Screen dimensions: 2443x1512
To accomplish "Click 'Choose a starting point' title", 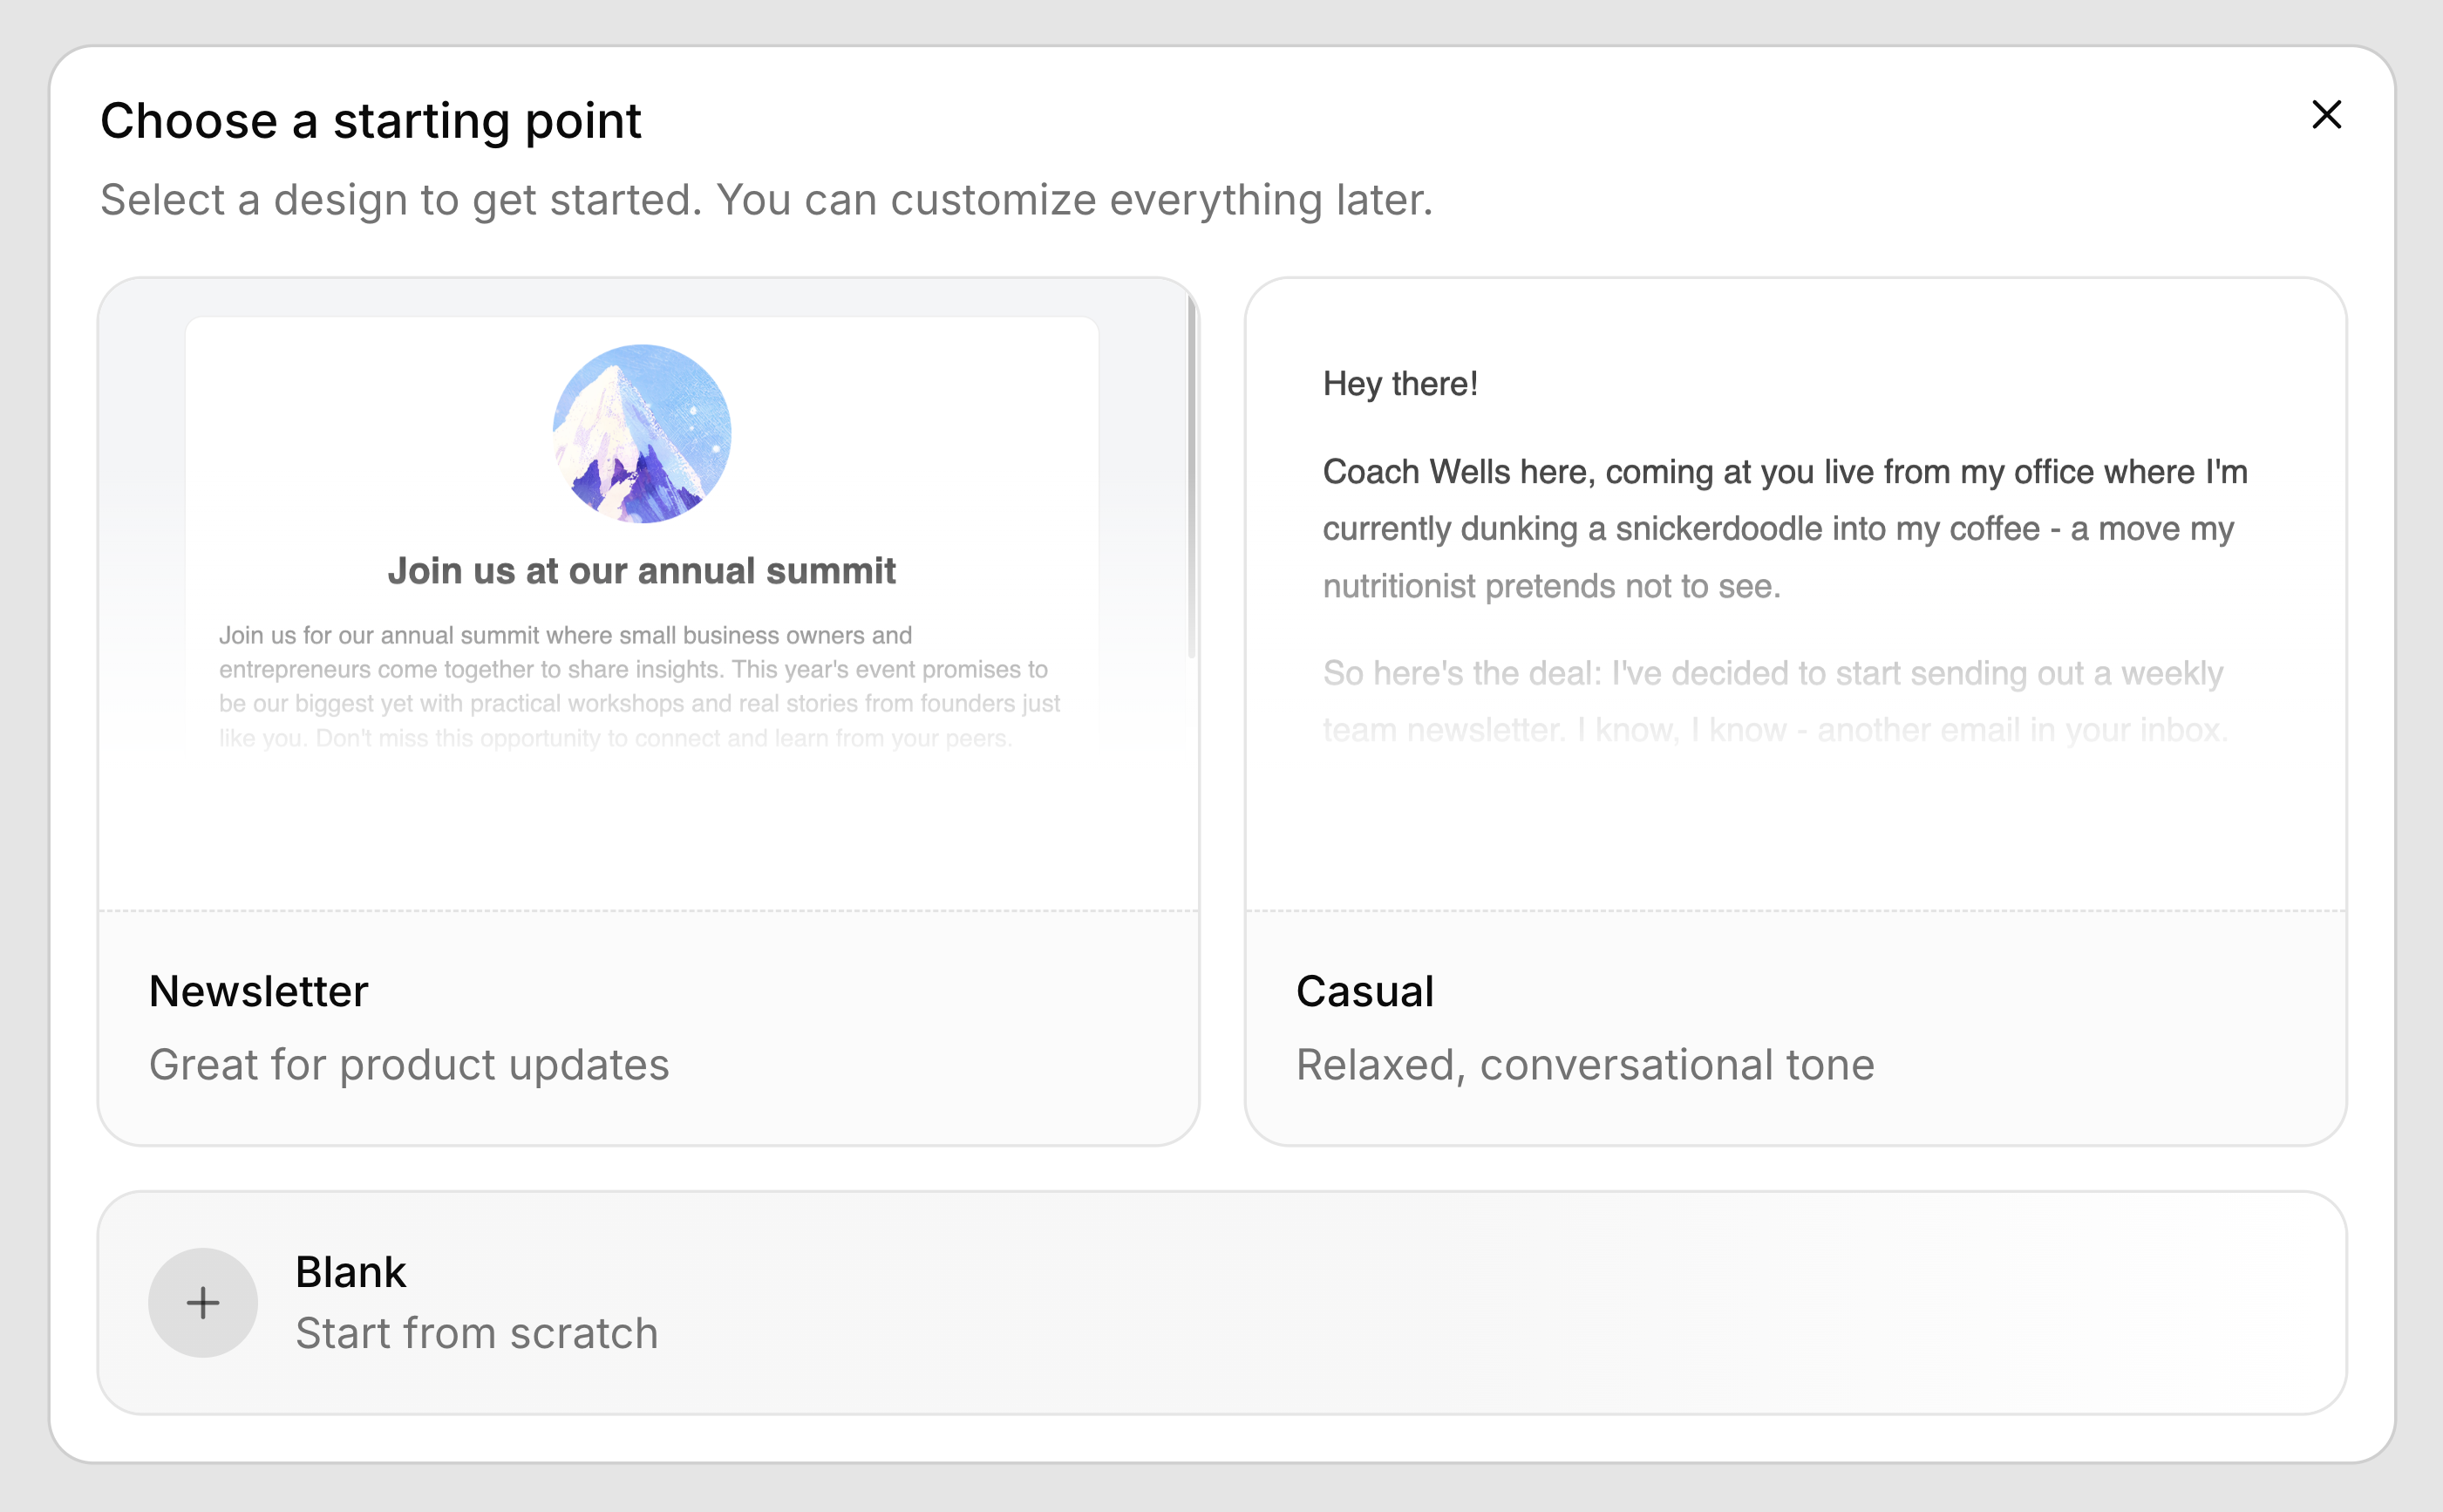I will coord(371,120).
